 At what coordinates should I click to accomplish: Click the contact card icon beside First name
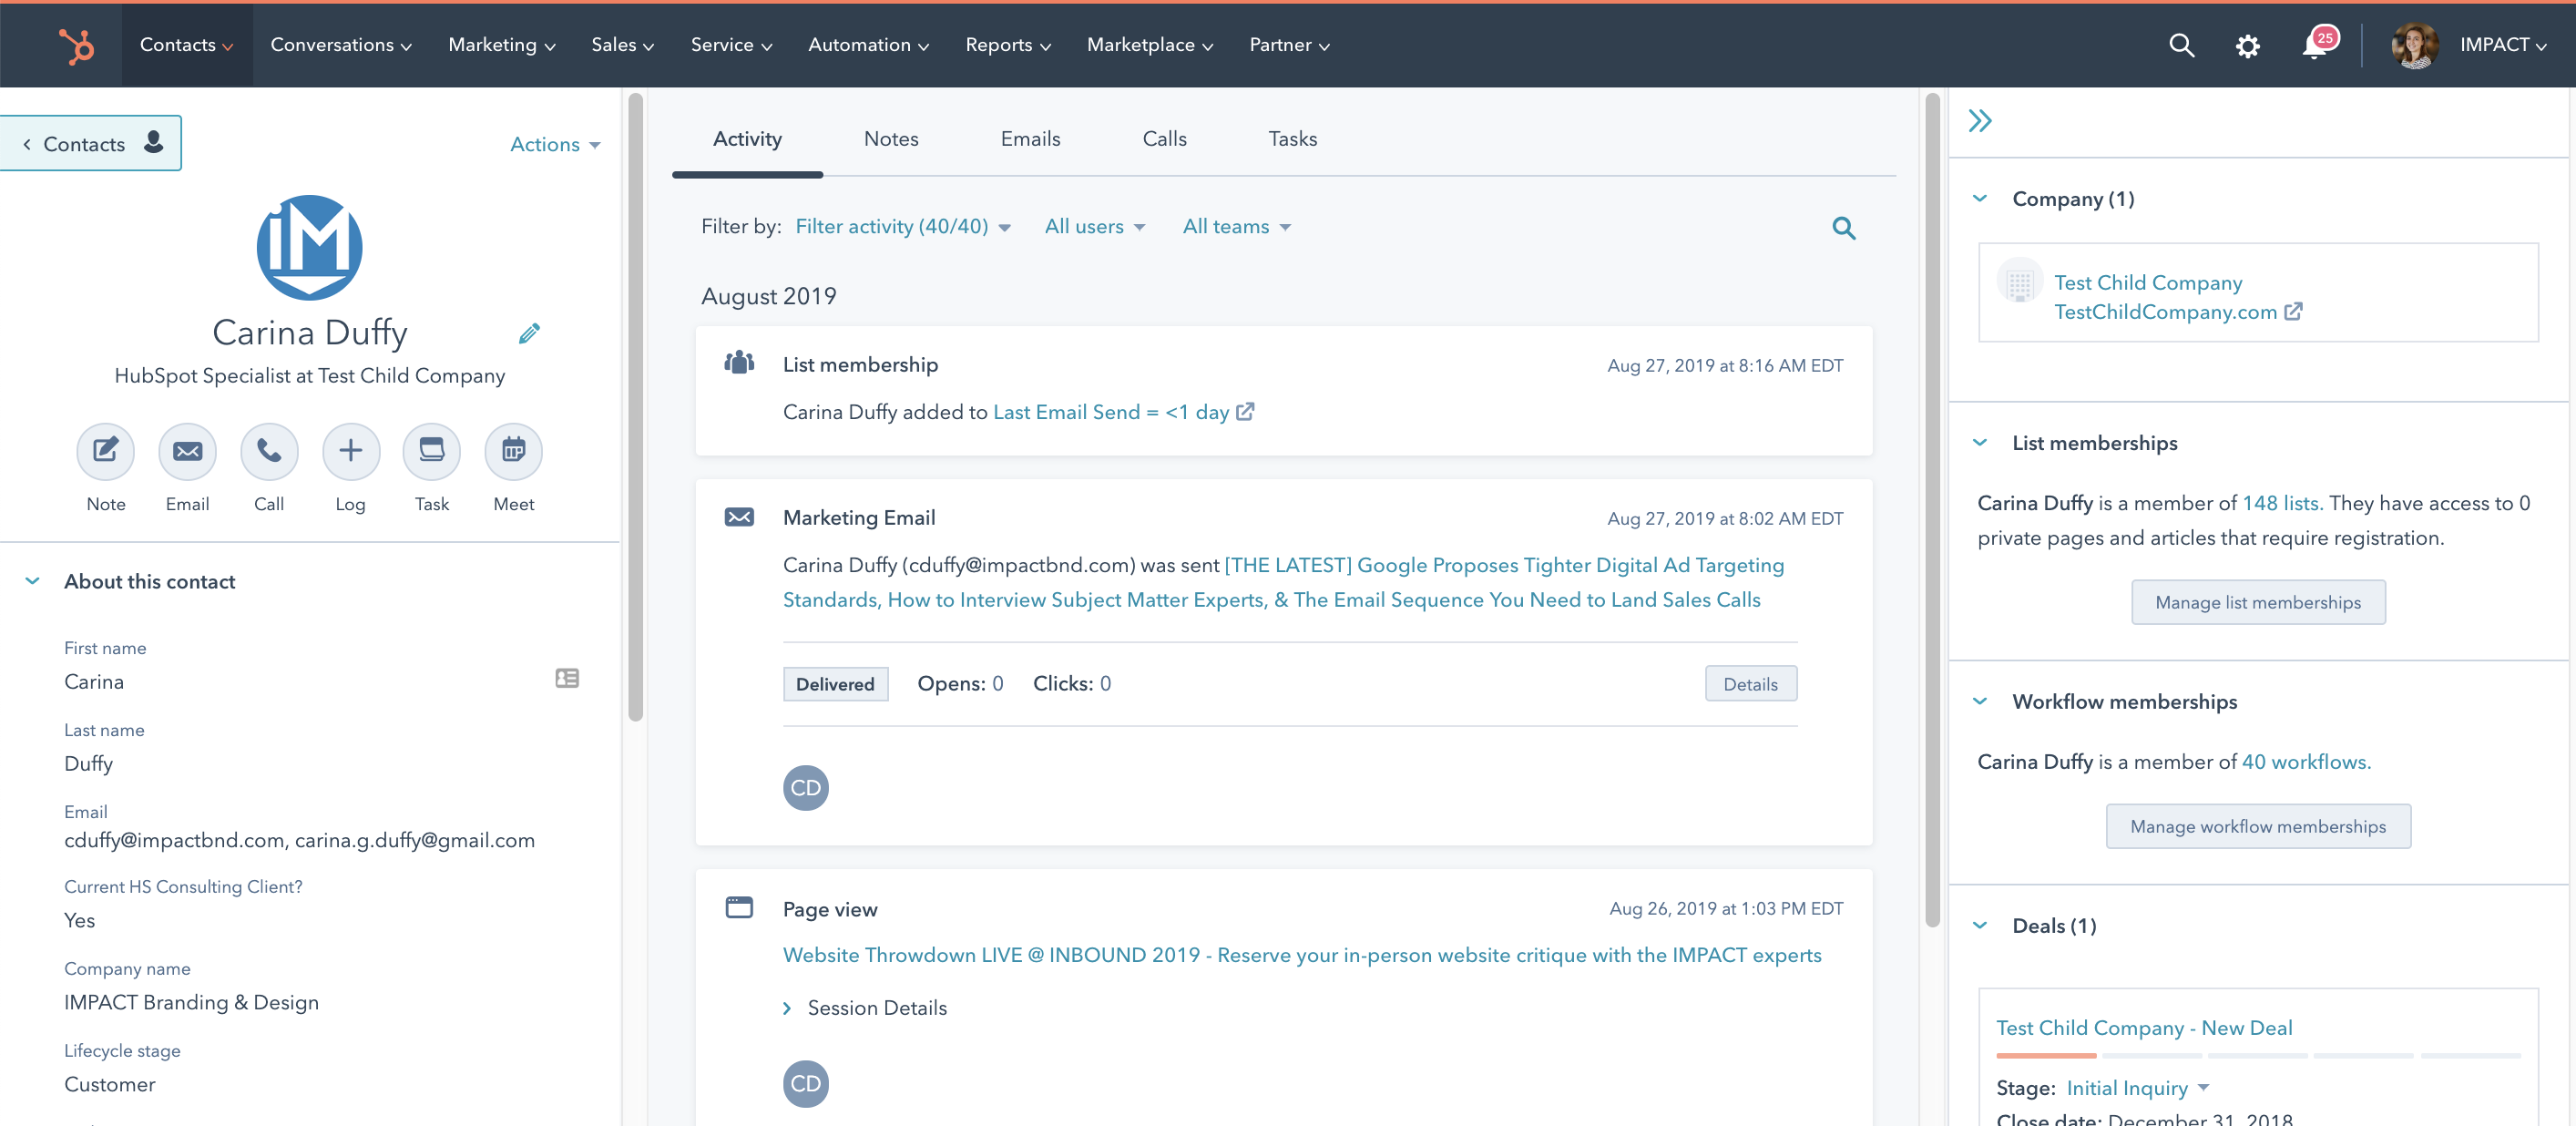pyautogui.click(x=567, y=678)
